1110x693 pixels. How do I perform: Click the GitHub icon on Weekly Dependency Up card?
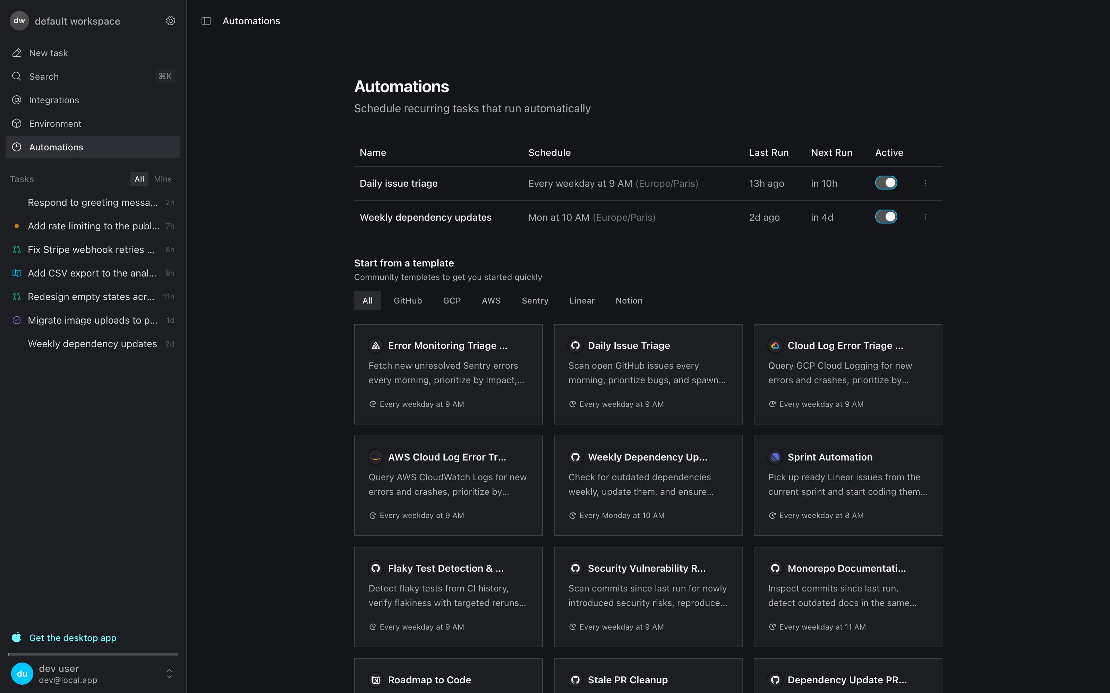coord(575,457)
